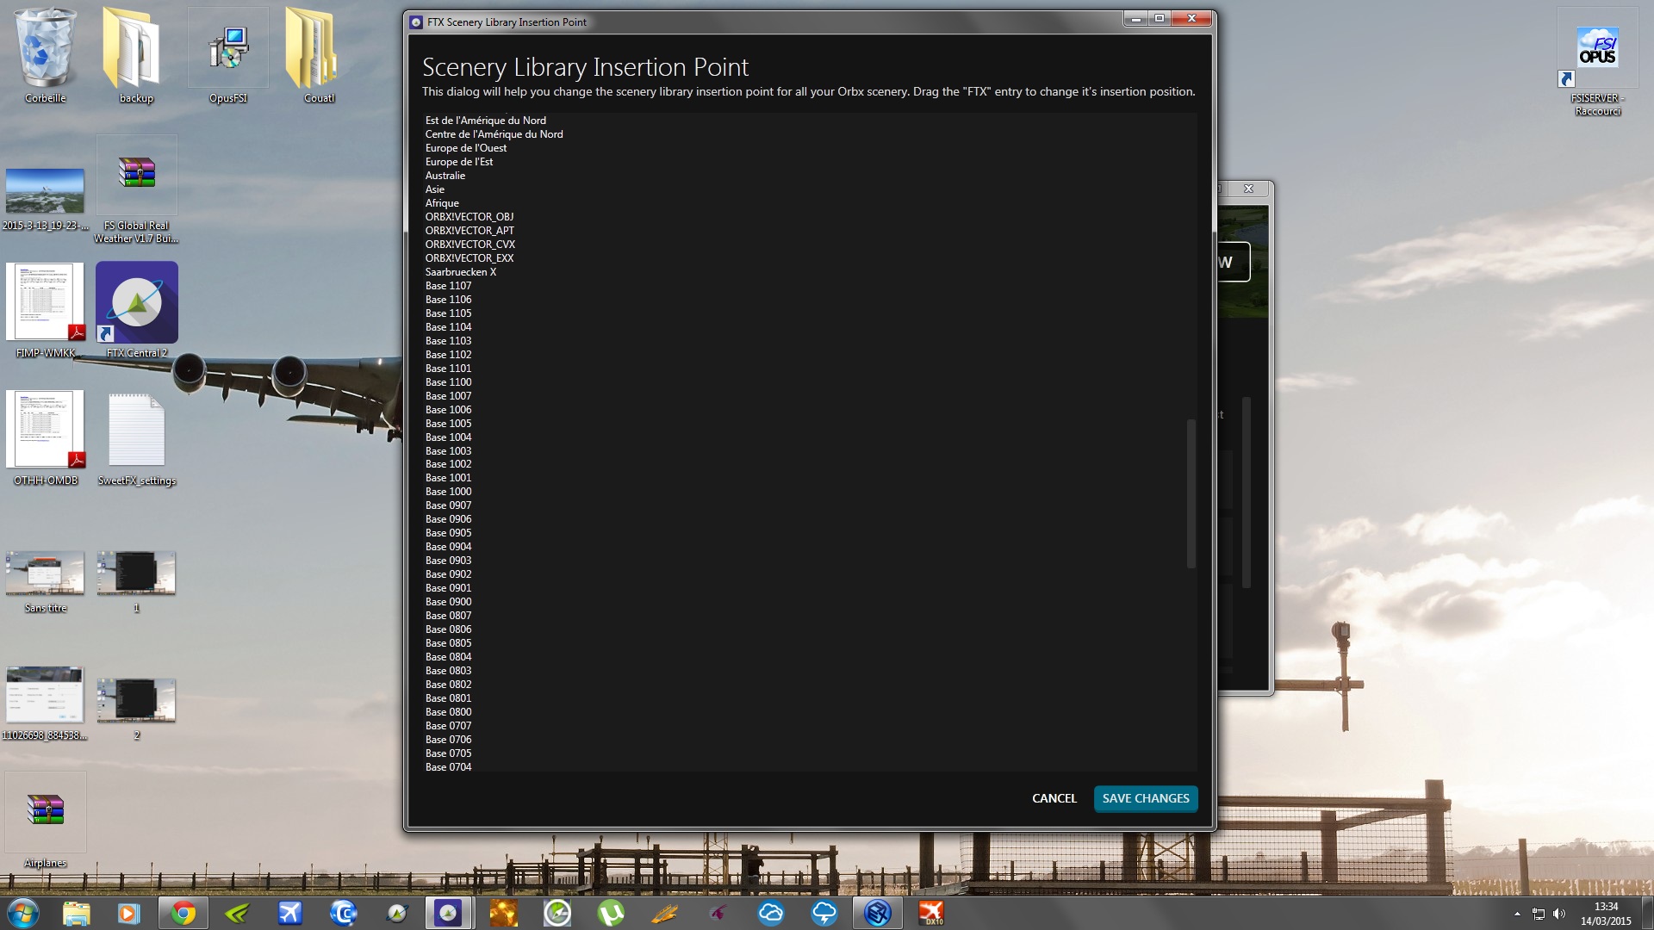Open the media player taskbar icon

[x=128, y=913]
